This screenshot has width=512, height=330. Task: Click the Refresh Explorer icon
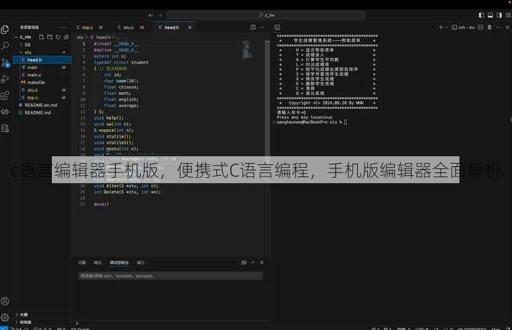[x=58, y=37]
